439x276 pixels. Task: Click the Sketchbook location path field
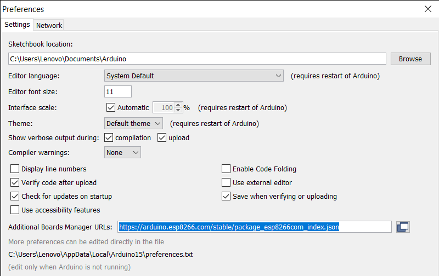[x=198, y=59]
